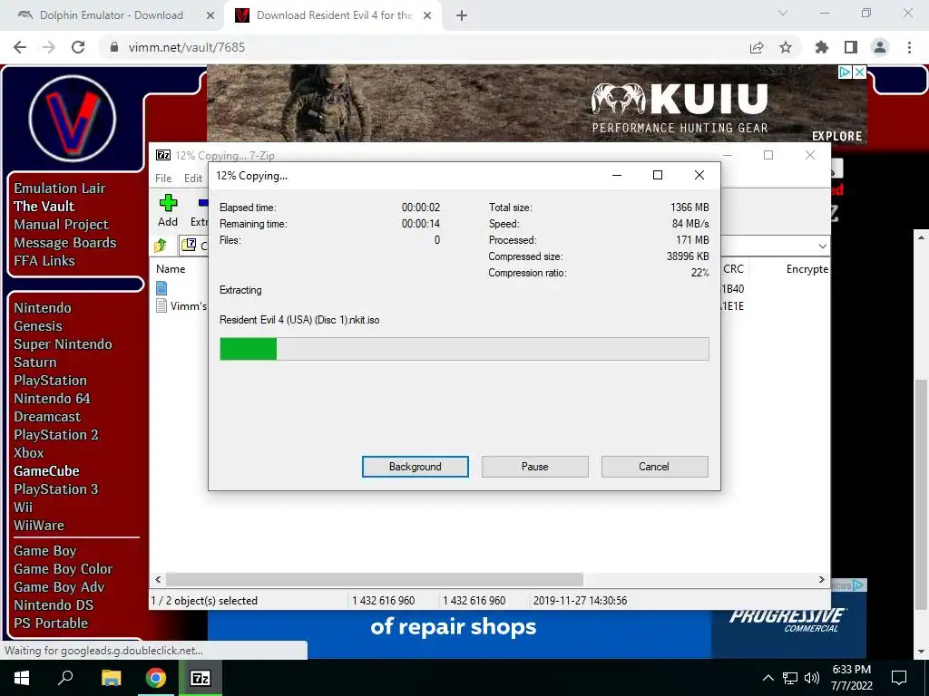The height and width of the screenshot is (696, 929).
Task: Click the up-folder arrow icon in 7-Zip
Action: [x=161, y=245]
